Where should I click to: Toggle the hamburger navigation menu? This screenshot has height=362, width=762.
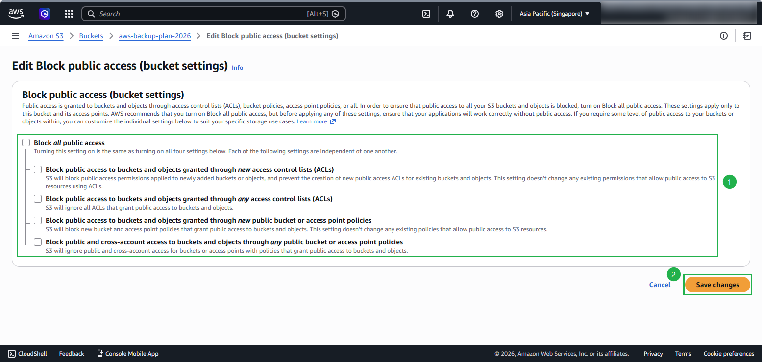coord(15,36)
